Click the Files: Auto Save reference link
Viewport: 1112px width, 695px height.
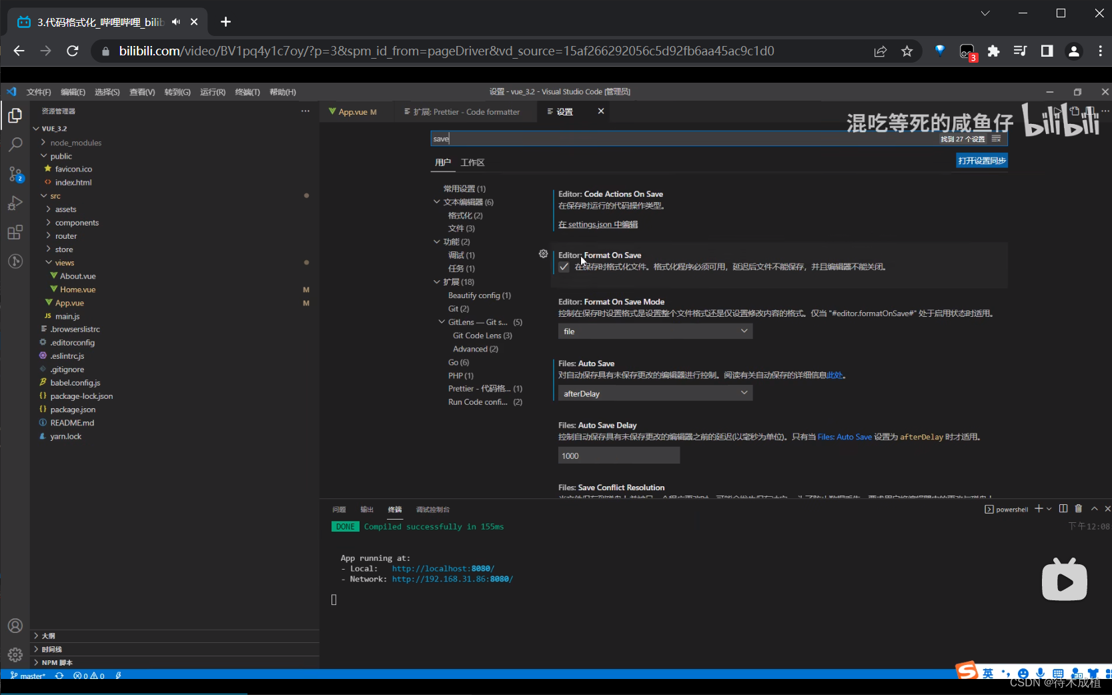pos(845,437)
